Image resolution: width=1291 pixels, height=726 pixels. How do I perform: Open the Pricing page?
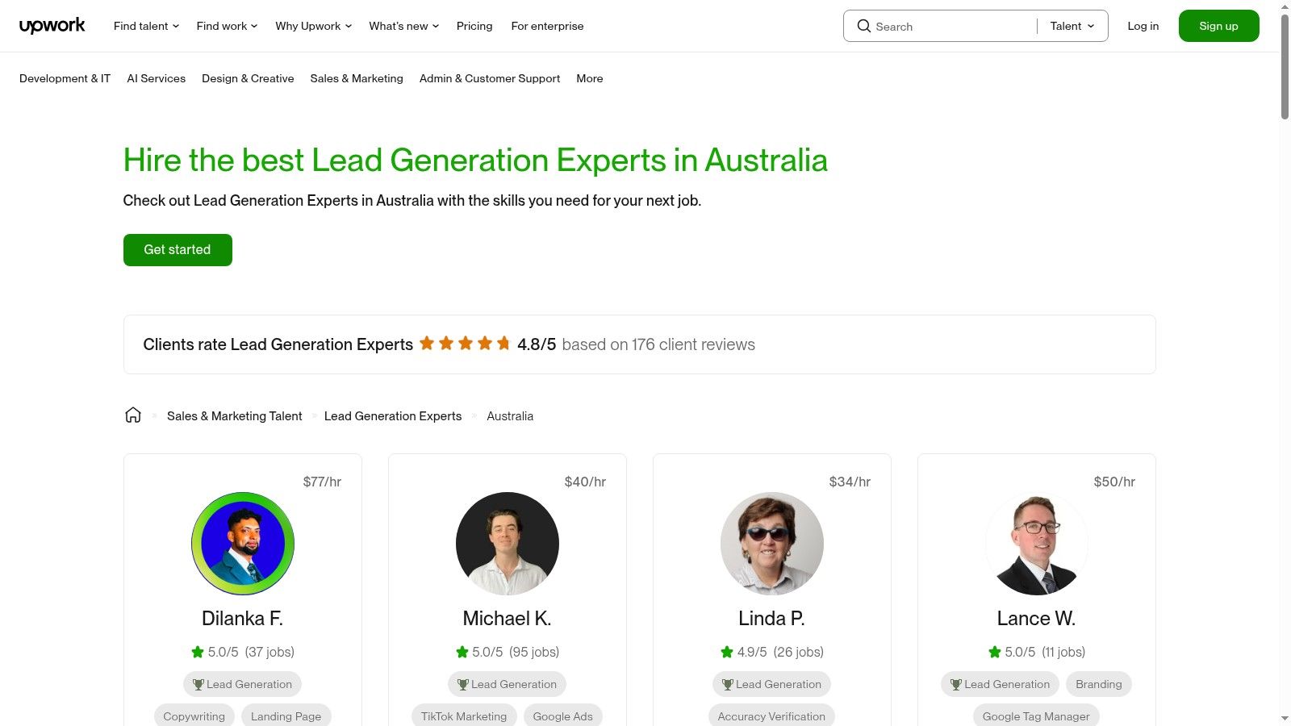point(474,26)
